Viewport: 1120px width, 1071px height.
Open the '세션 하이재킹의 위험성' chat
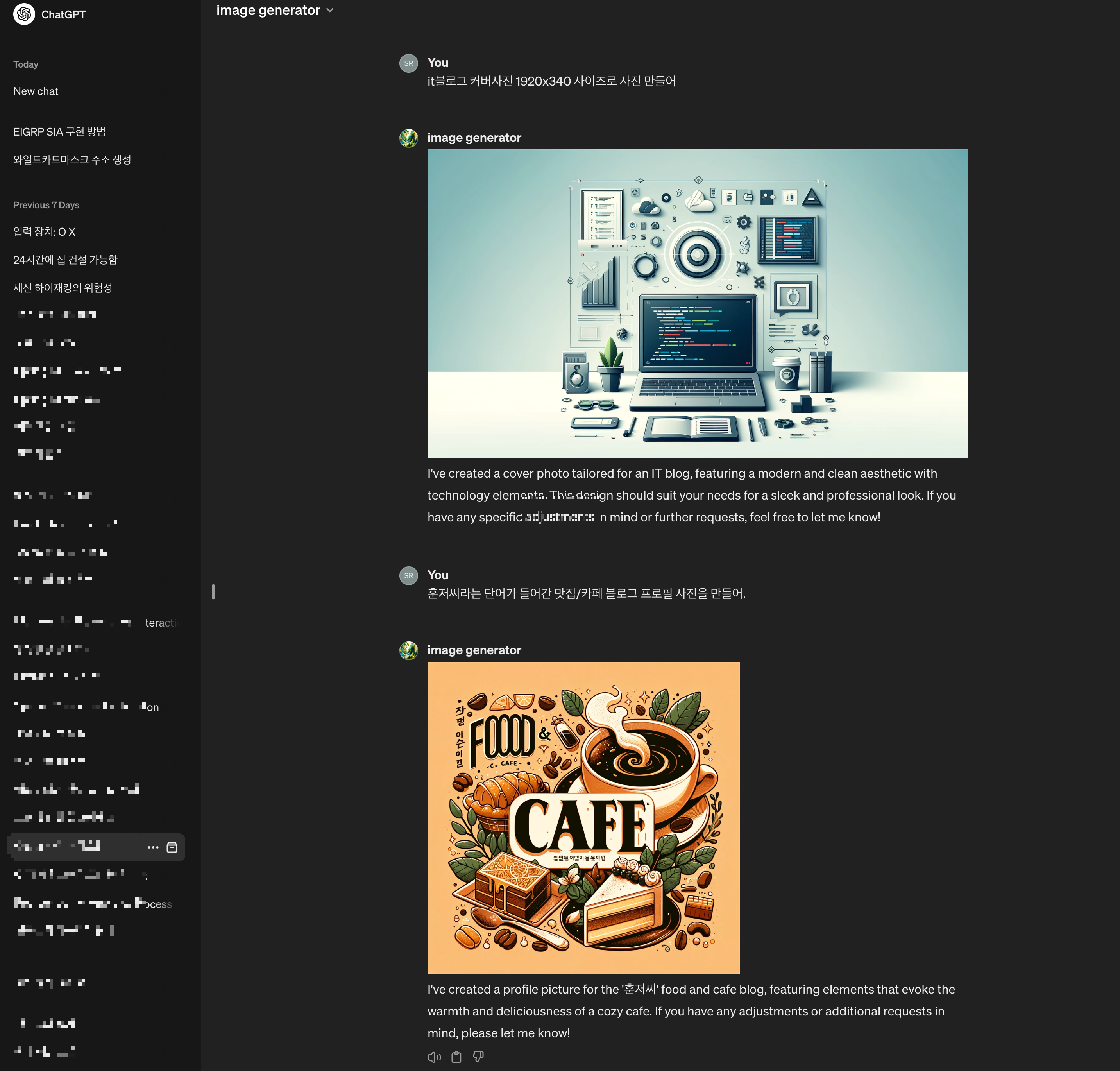(63, 288)
